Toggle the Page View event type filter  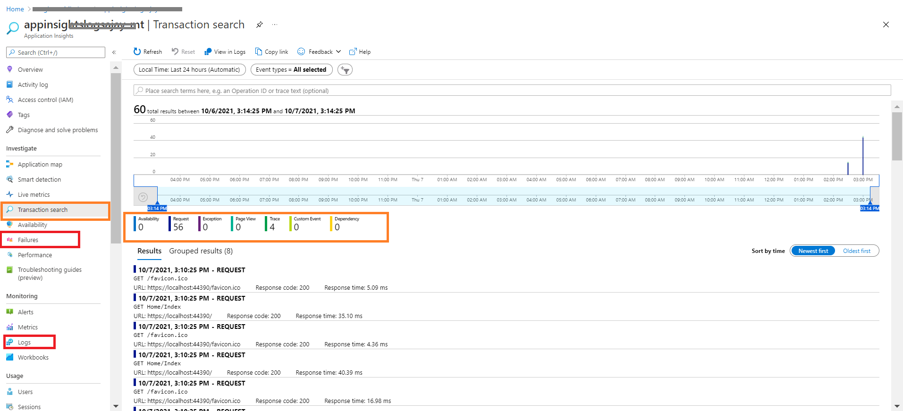point(244,224)
